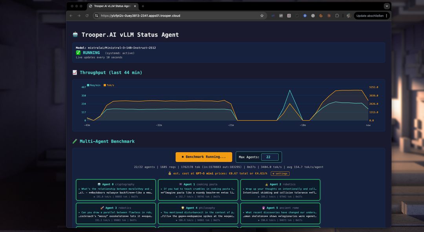The image size is (424, 232).
Task: Toggle the Req/min series in the chart legend
Action: pos(95,85)
